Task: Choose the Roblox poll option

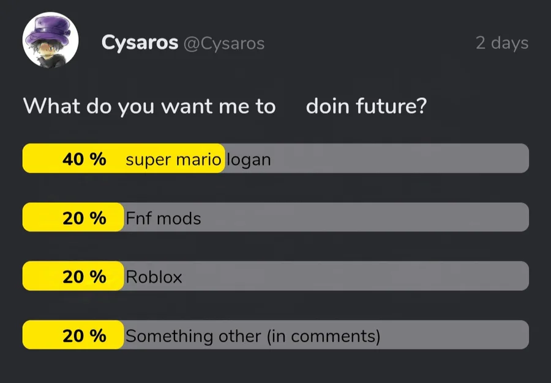Action: [275, 275]
